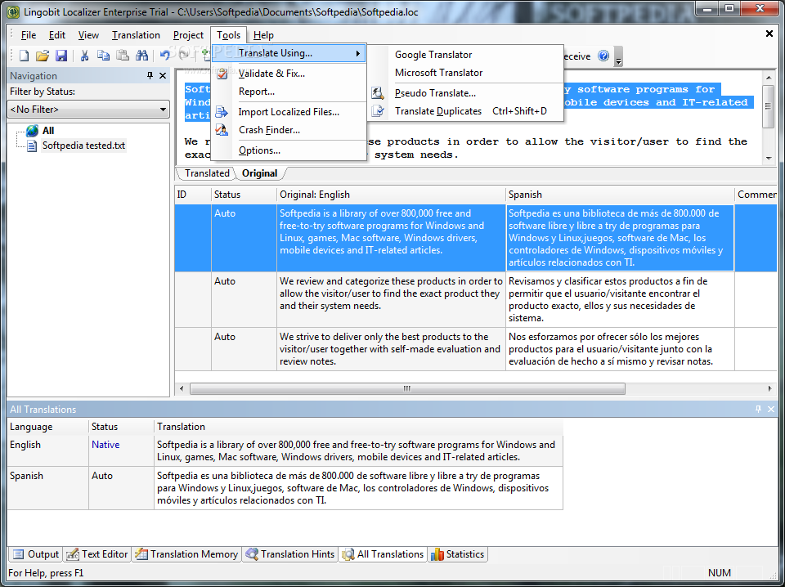The width and height of the screenshot is (785, 587).
Task: Select Google Translator in the submenu
Action: [465, 55]
